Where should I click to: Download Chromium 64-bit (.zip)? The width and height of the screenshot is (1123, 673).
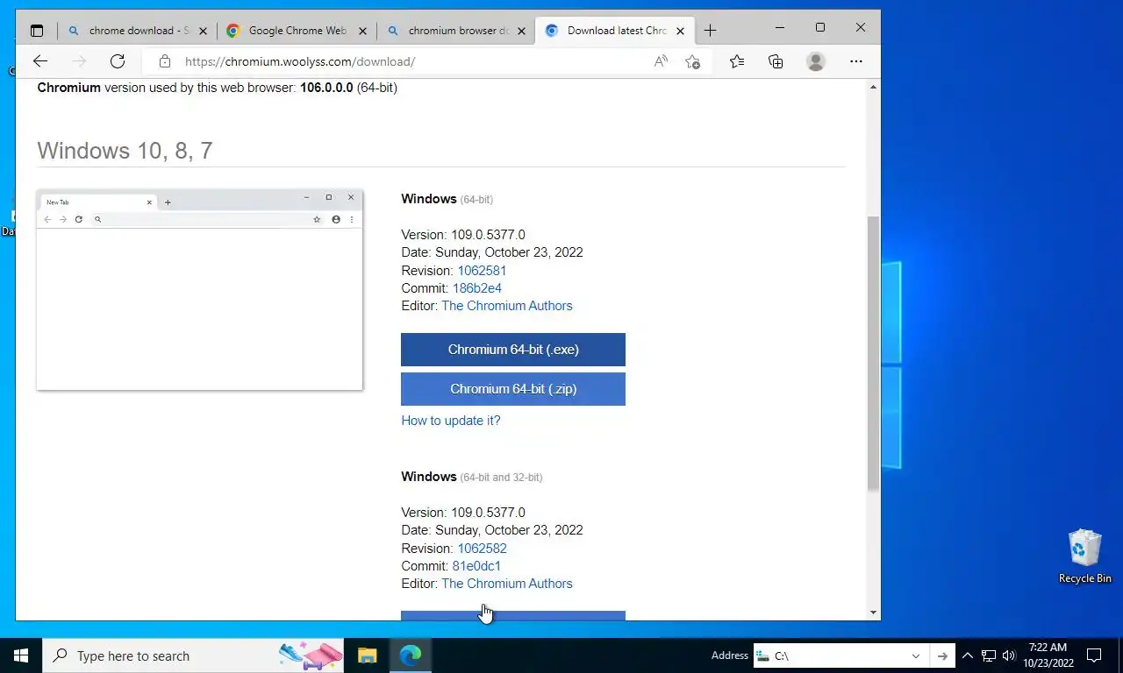[x=513, y=389]
